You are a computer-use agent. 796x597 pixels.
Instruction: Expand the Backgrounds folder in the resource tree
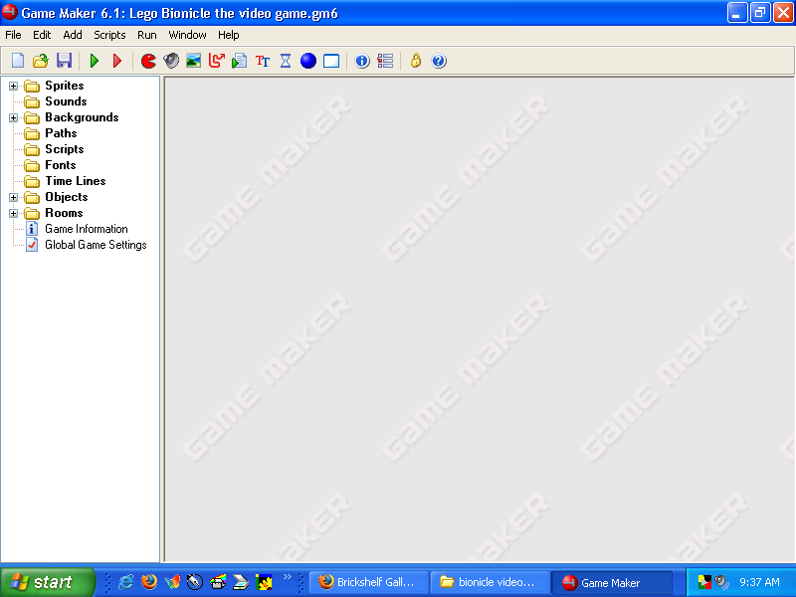pyautogui.click(x=13, y=116)
